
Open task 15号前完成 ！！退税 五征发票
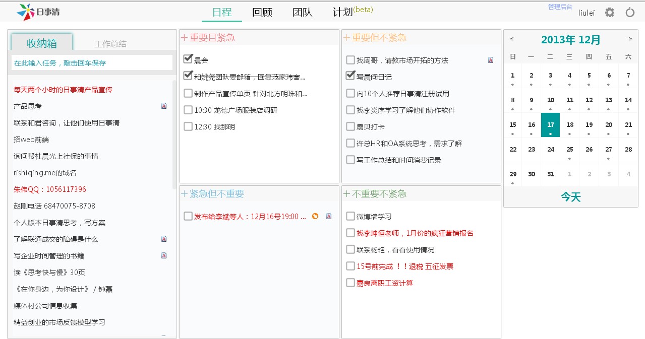[x=405, y=266]
